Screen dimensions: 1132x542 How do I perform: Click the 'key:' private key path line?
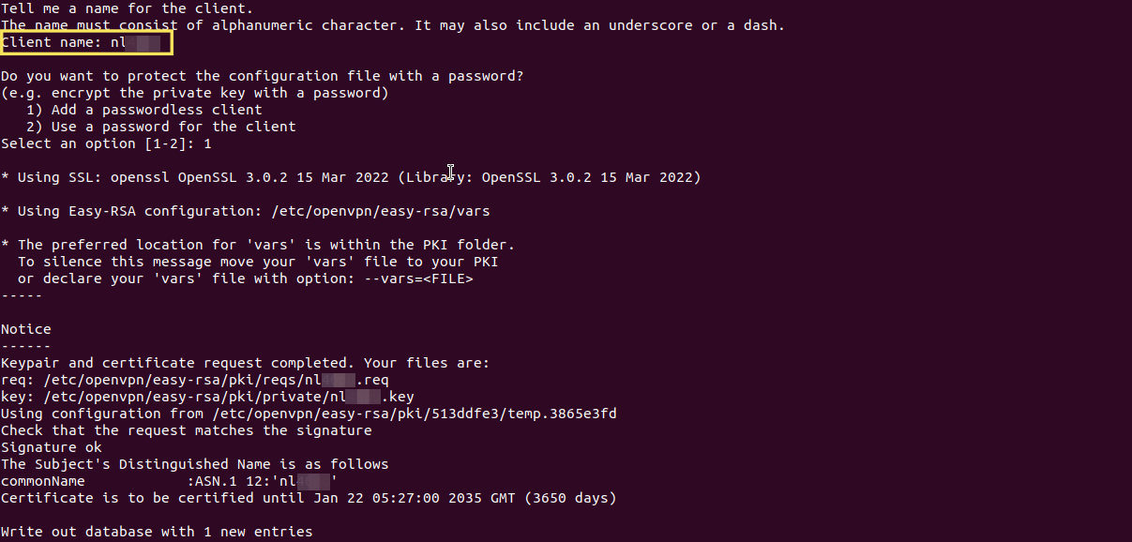coord(207,397)
